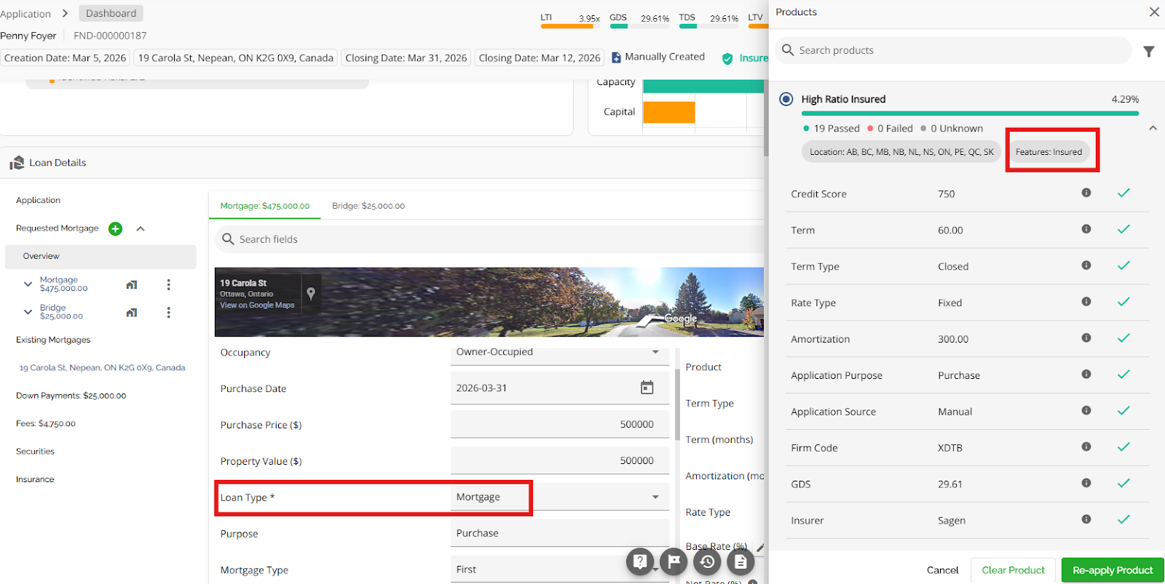
Task: Select the High Ratio Insured radio button
Action: (x=786, y=99)
